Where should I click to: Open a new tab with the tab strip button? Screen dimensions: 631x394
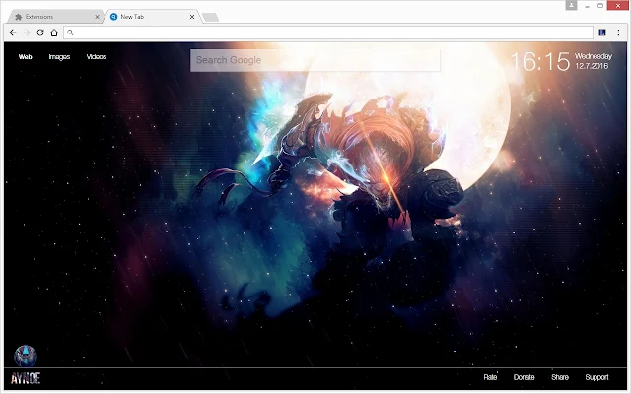point(210,17)
